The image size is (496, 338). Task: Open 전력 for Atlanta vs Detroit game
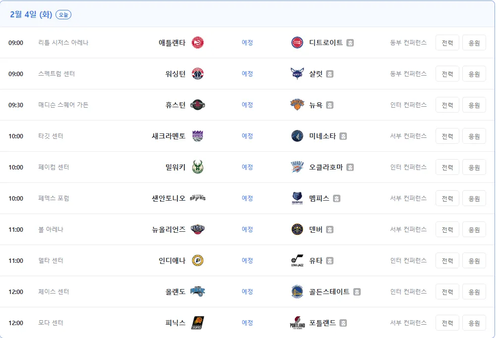coord(447,43)
